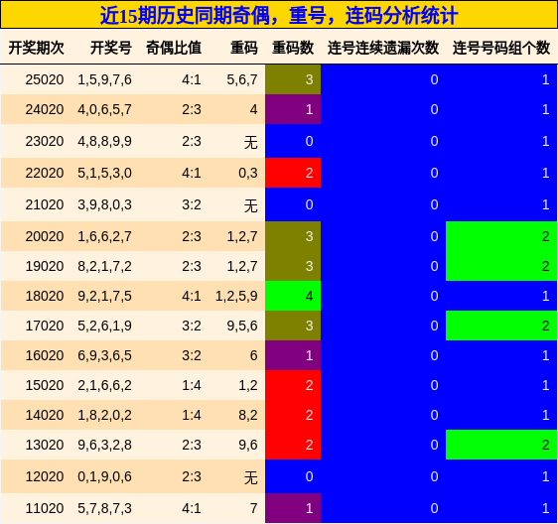Click odd-even ratio 4:1 in row 11020
Viewport: 558px width, 524px height.
point(192,508)
